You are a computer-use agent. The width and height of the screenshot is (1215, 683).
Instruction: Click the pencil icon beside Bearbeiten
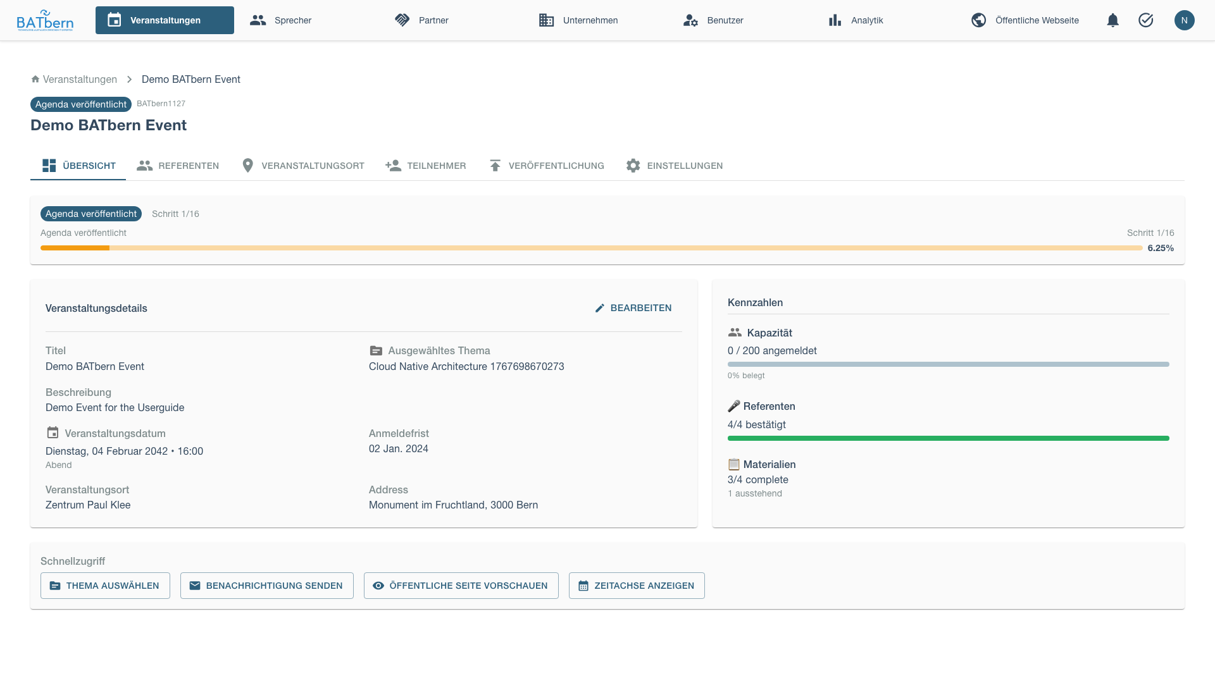[x=600, y=308]
